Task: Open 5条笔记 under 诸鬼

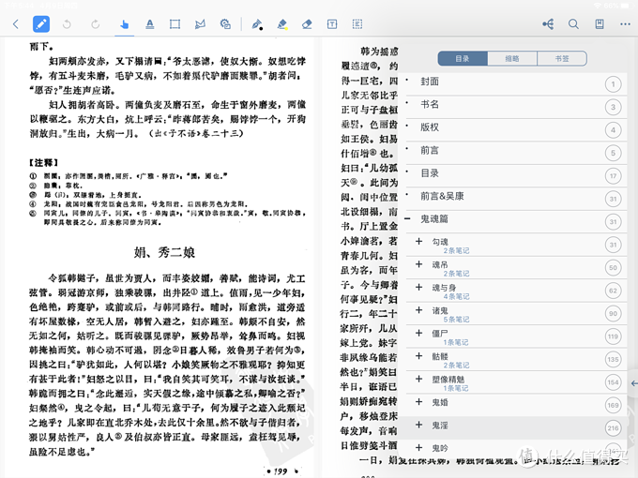Action: coord(457,320)
